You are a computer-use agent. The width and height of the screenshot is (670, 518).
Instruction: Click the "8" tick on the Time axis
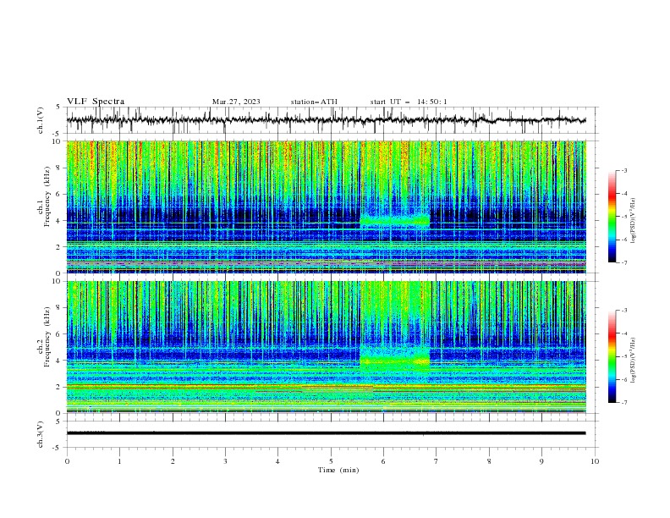click(x=489, y=461)
